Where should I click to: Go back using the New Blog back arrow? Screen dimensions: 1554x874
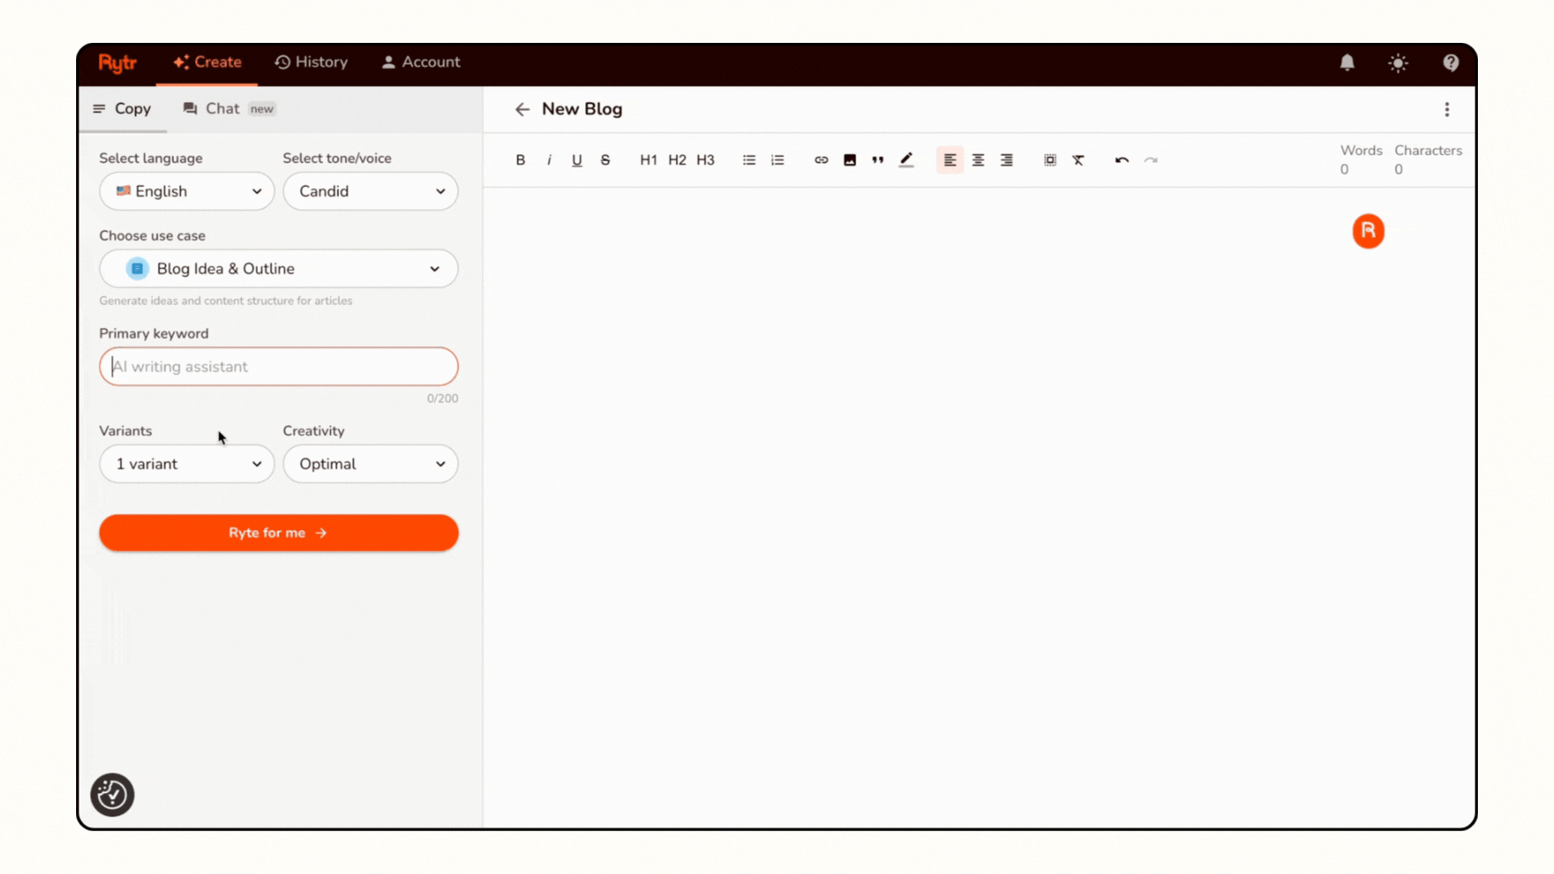click(522, 109)
